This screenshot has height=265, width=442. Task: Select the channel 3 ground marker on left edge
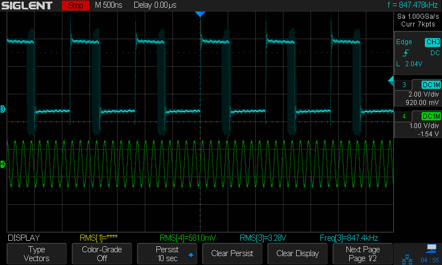(3, 109)
